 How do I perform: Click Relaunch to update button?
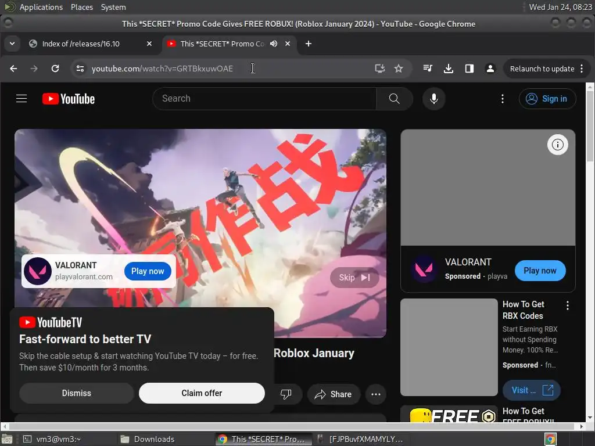pyautogui.click(x=542, y=69)
